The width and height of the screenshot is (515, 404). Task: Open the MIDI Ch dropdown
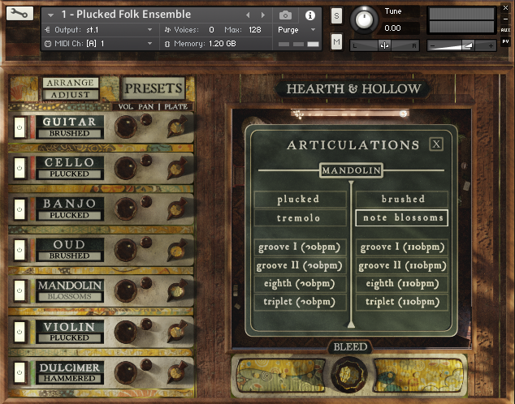pyautogui.click(x=98, y=44)
